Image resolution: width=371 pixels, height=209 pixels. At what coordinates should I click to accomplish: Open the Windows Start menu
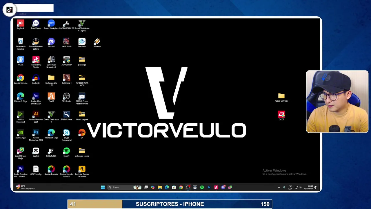tap(103, 187)
